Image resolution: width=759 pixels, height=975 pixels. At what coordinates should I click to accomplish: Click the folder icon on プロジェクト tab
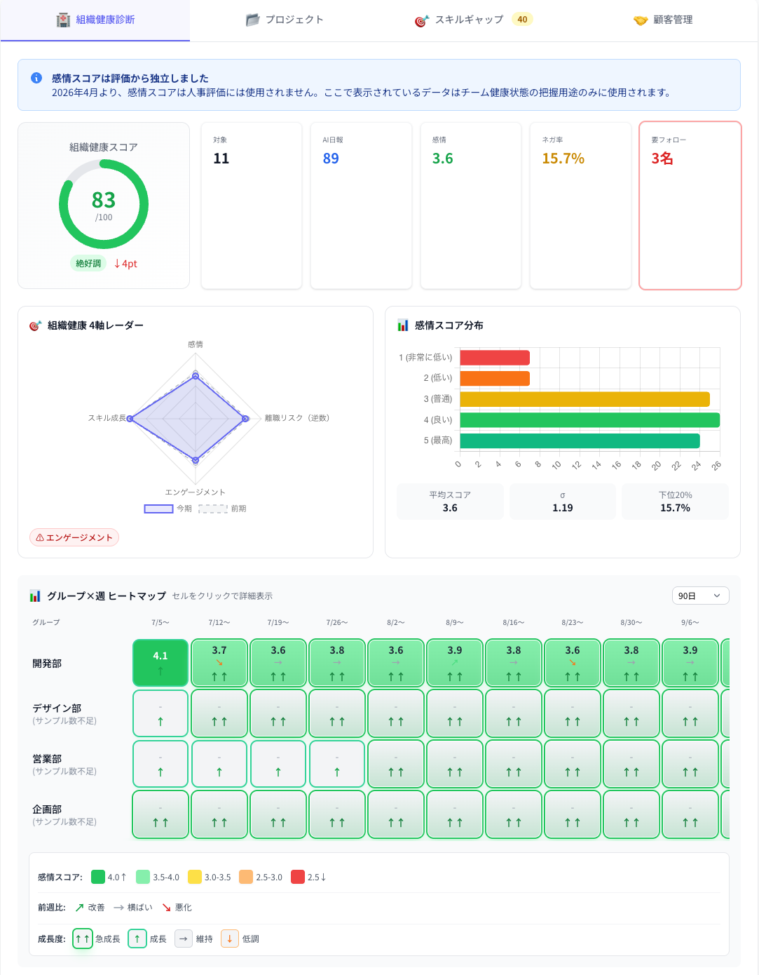[252, 20]
